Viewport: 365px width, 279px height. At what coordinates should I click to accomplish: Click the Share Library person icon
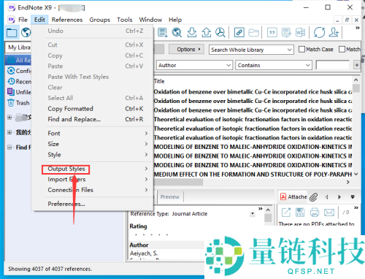(334, 32)
